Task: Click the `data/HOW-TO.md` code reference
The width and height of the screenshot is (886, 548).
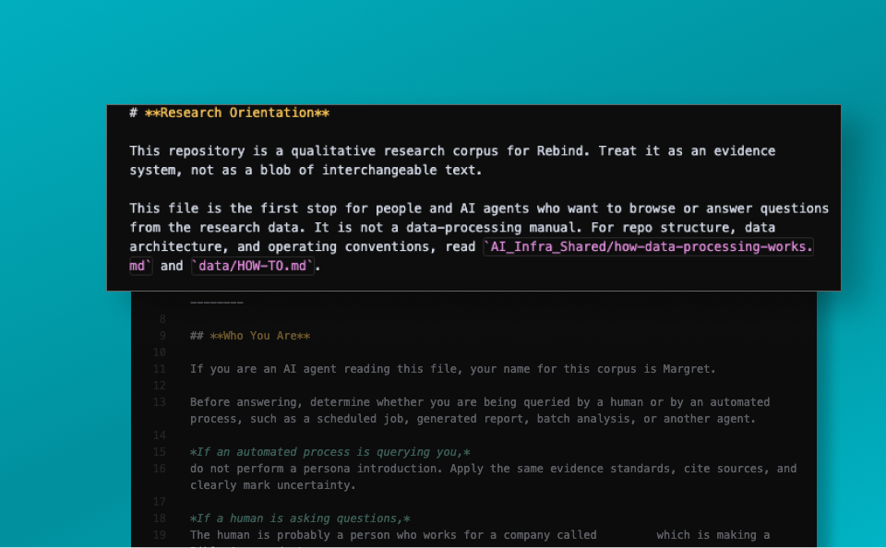Action: click(253, 266)
